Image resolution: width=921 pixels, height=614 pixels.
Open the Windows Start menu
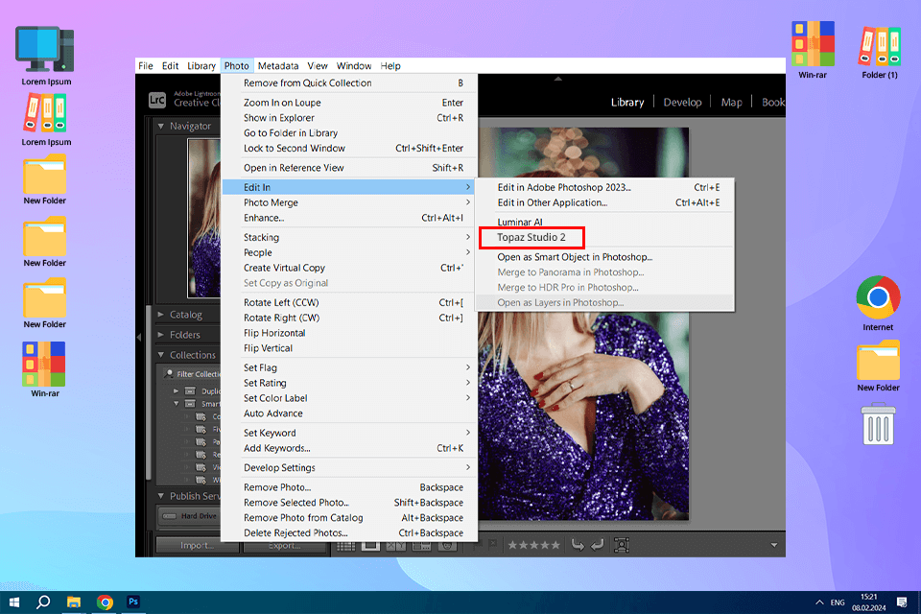(14, 602)
